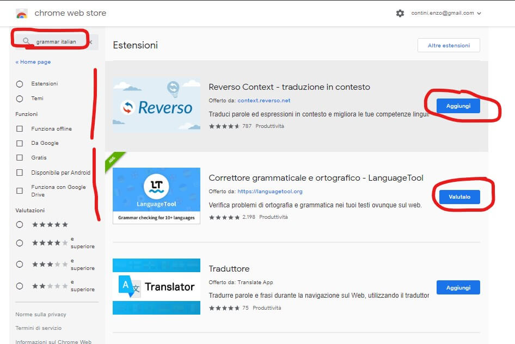Open the LanguageTool extension thumbnail

coord(156,195)
